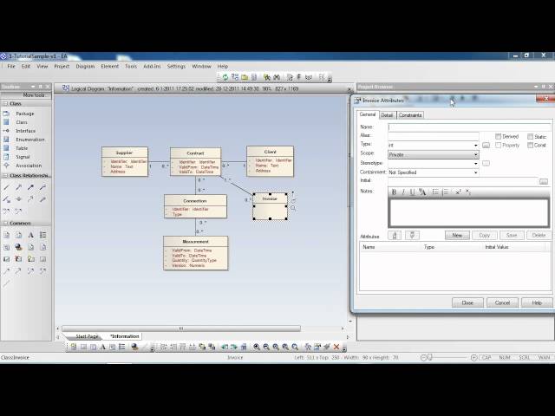Click text A icon on bottom toolbar

coord(103,347)
